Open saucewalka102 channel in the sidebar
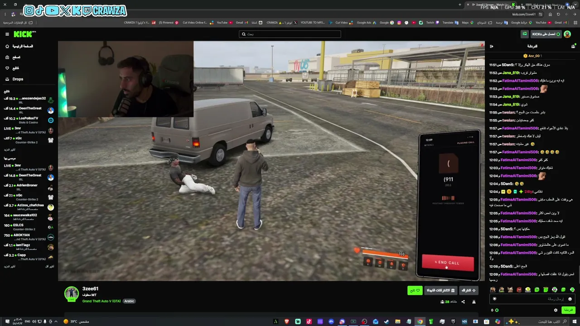Screen dimensions: 580x326 point(28,217)
